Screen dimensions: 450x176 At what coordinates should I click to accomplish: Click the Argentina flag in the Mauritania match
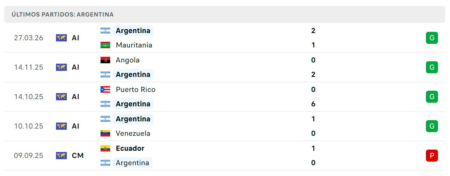pos(105,31)
